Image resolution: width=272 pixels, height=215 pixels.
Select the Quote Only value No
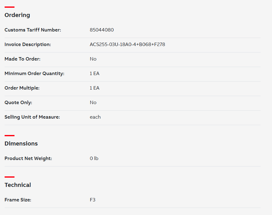[x=93, y=103]
